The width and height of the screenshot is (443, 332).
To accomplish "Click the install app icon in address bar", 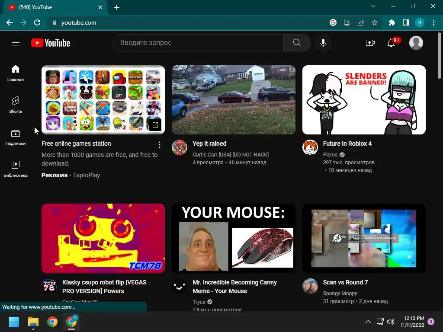I will 347,22.
